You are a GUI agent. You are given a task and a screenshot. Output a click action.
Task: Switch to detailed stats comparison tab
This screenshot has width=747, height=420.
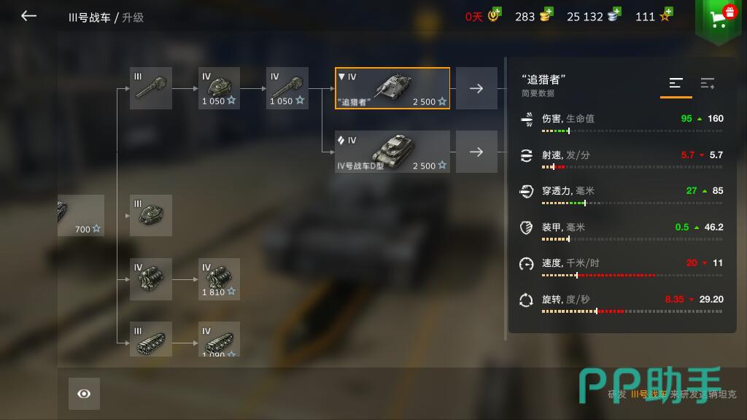pyautogui.click(x=708, y=84)
